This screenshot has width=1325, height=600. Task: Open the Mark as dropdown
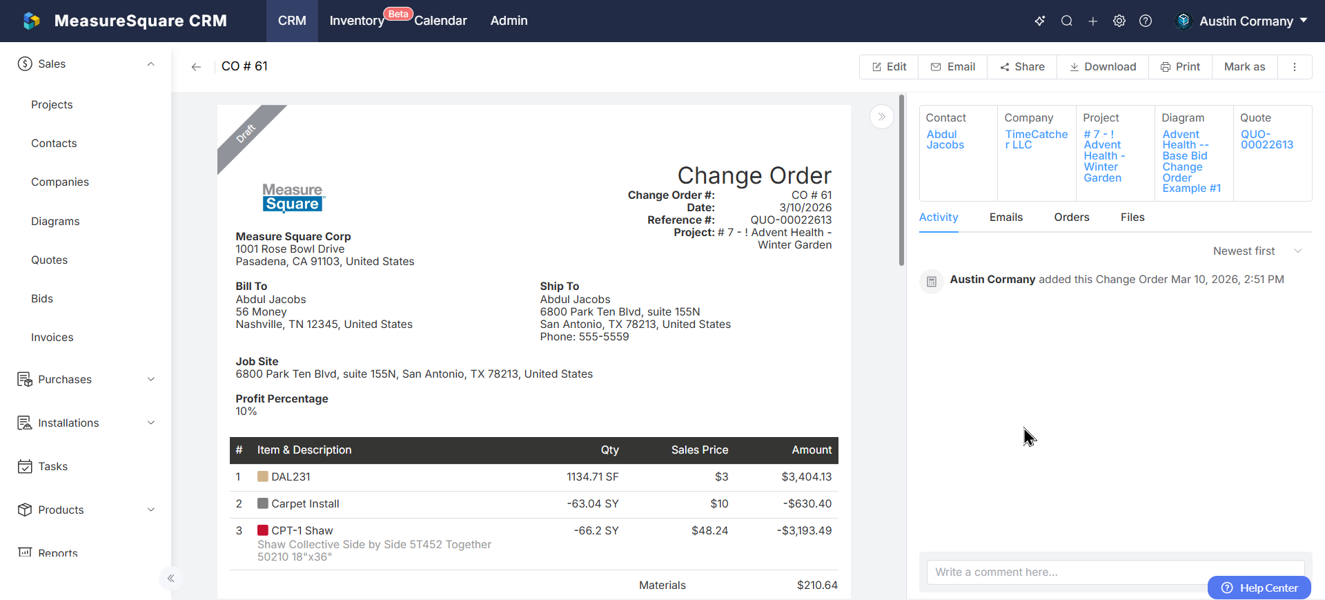pyautogui.click(x=1244, y=67)
